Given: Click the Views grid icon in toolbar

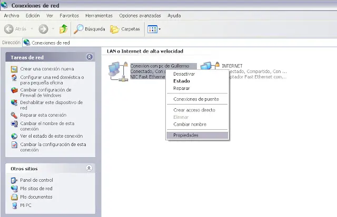Looking at the screenshot, I should (x=152, y=29).
